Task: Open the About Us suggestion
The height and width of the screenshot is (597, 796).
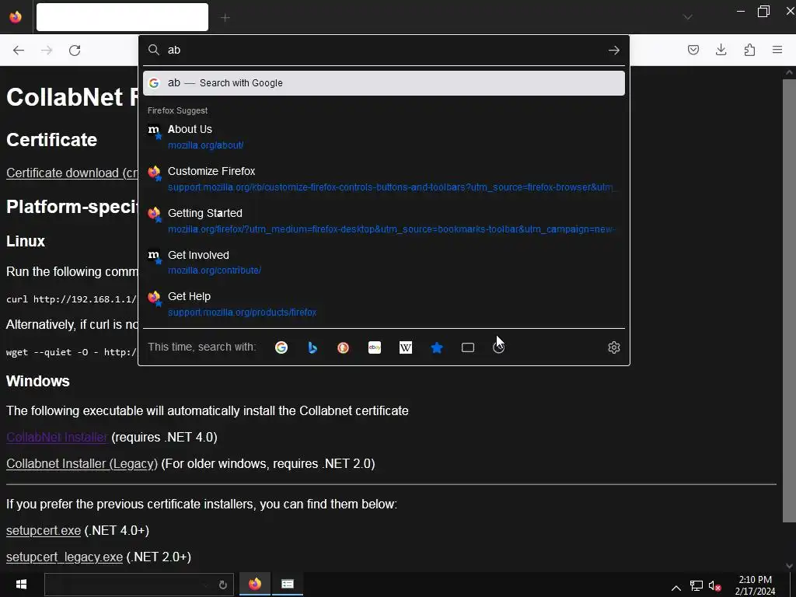Action: (384, 137)
